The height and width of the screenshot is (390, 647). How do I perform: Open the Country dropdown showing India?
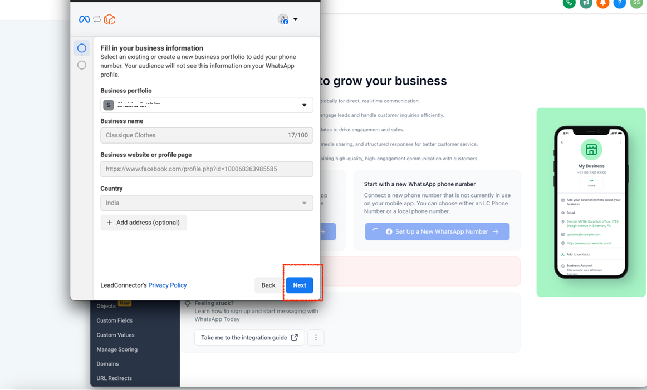click(207, 203)
